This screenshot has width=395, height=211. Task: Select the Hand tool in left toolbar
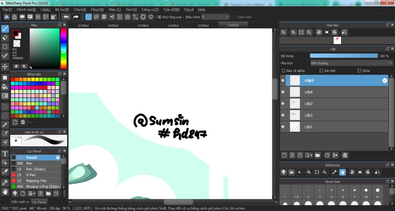(x=5, y=192)
